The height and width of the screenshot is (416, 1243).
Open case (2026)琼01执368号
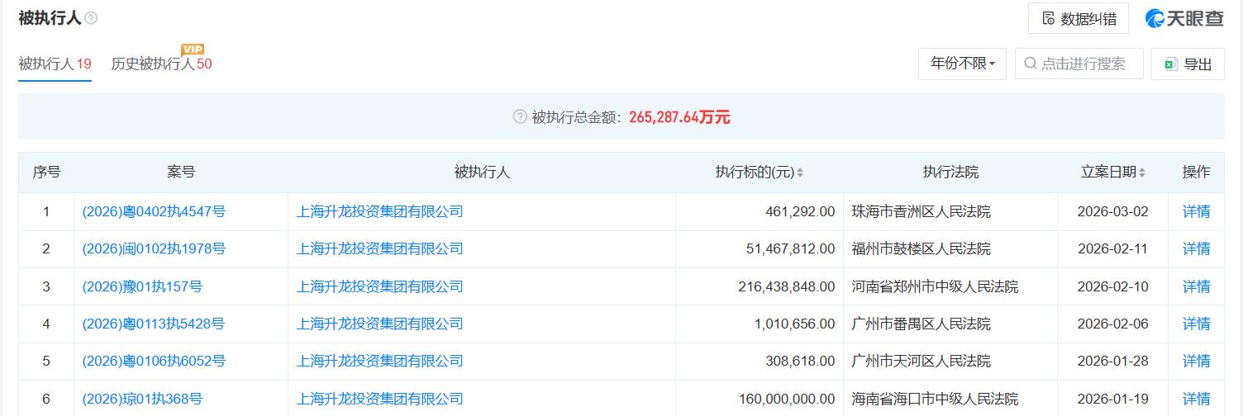click(x=142, y=399)
